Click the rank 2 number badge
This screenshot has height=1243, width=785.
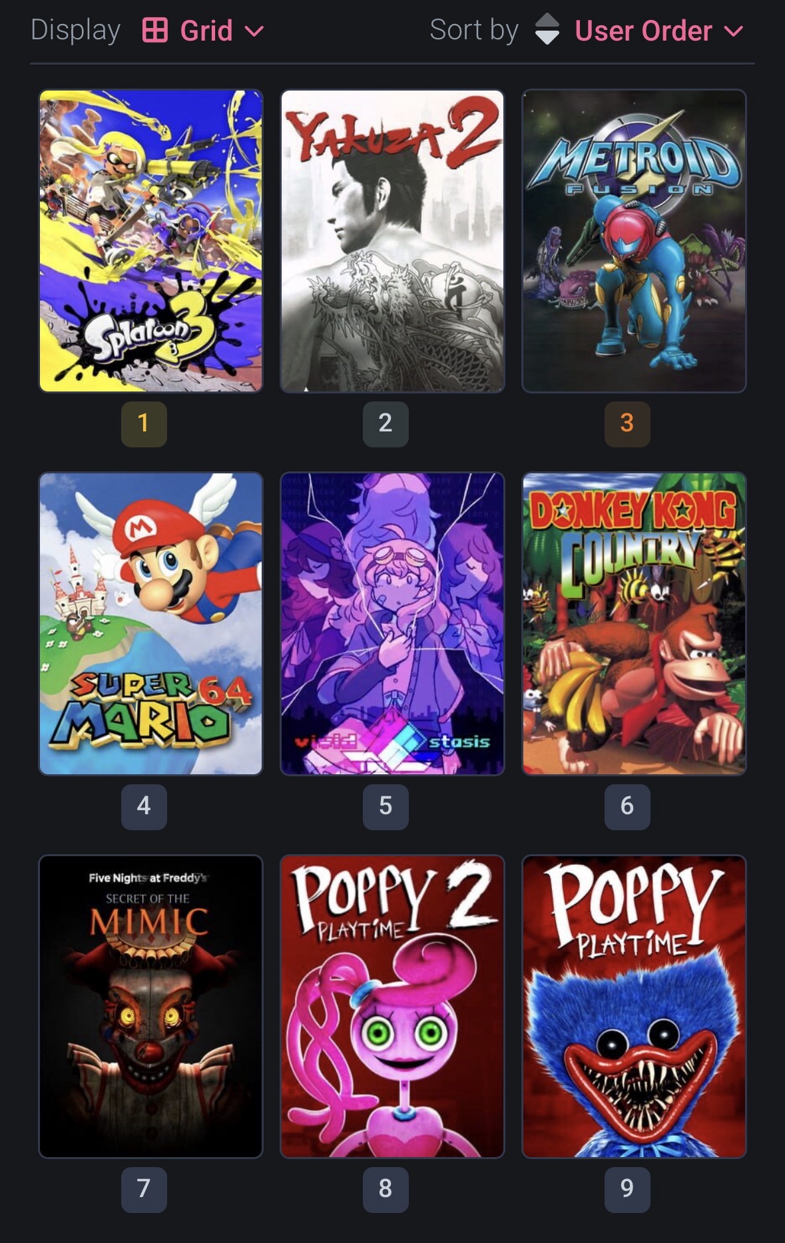[386, 423]
